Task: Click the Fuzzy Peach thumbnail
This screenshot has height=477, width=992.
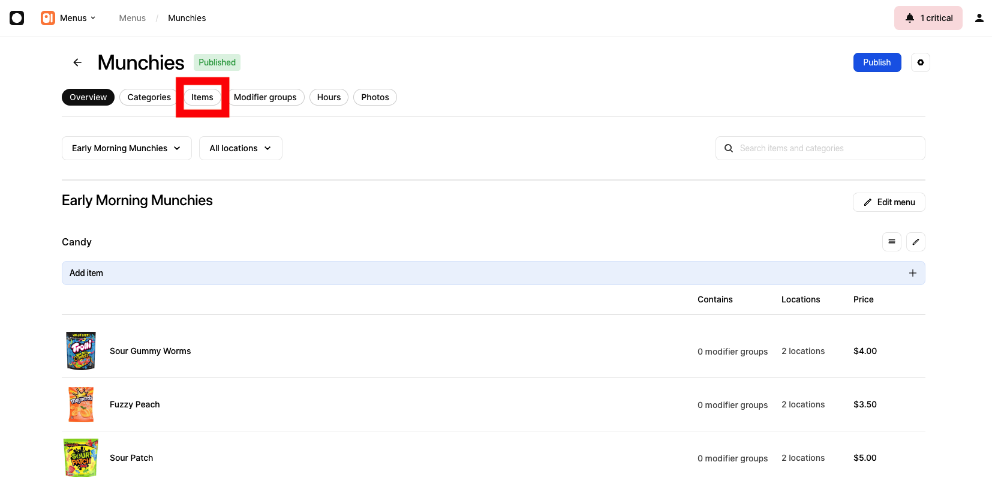Action: pyautogui.click(x=81, y=404)
